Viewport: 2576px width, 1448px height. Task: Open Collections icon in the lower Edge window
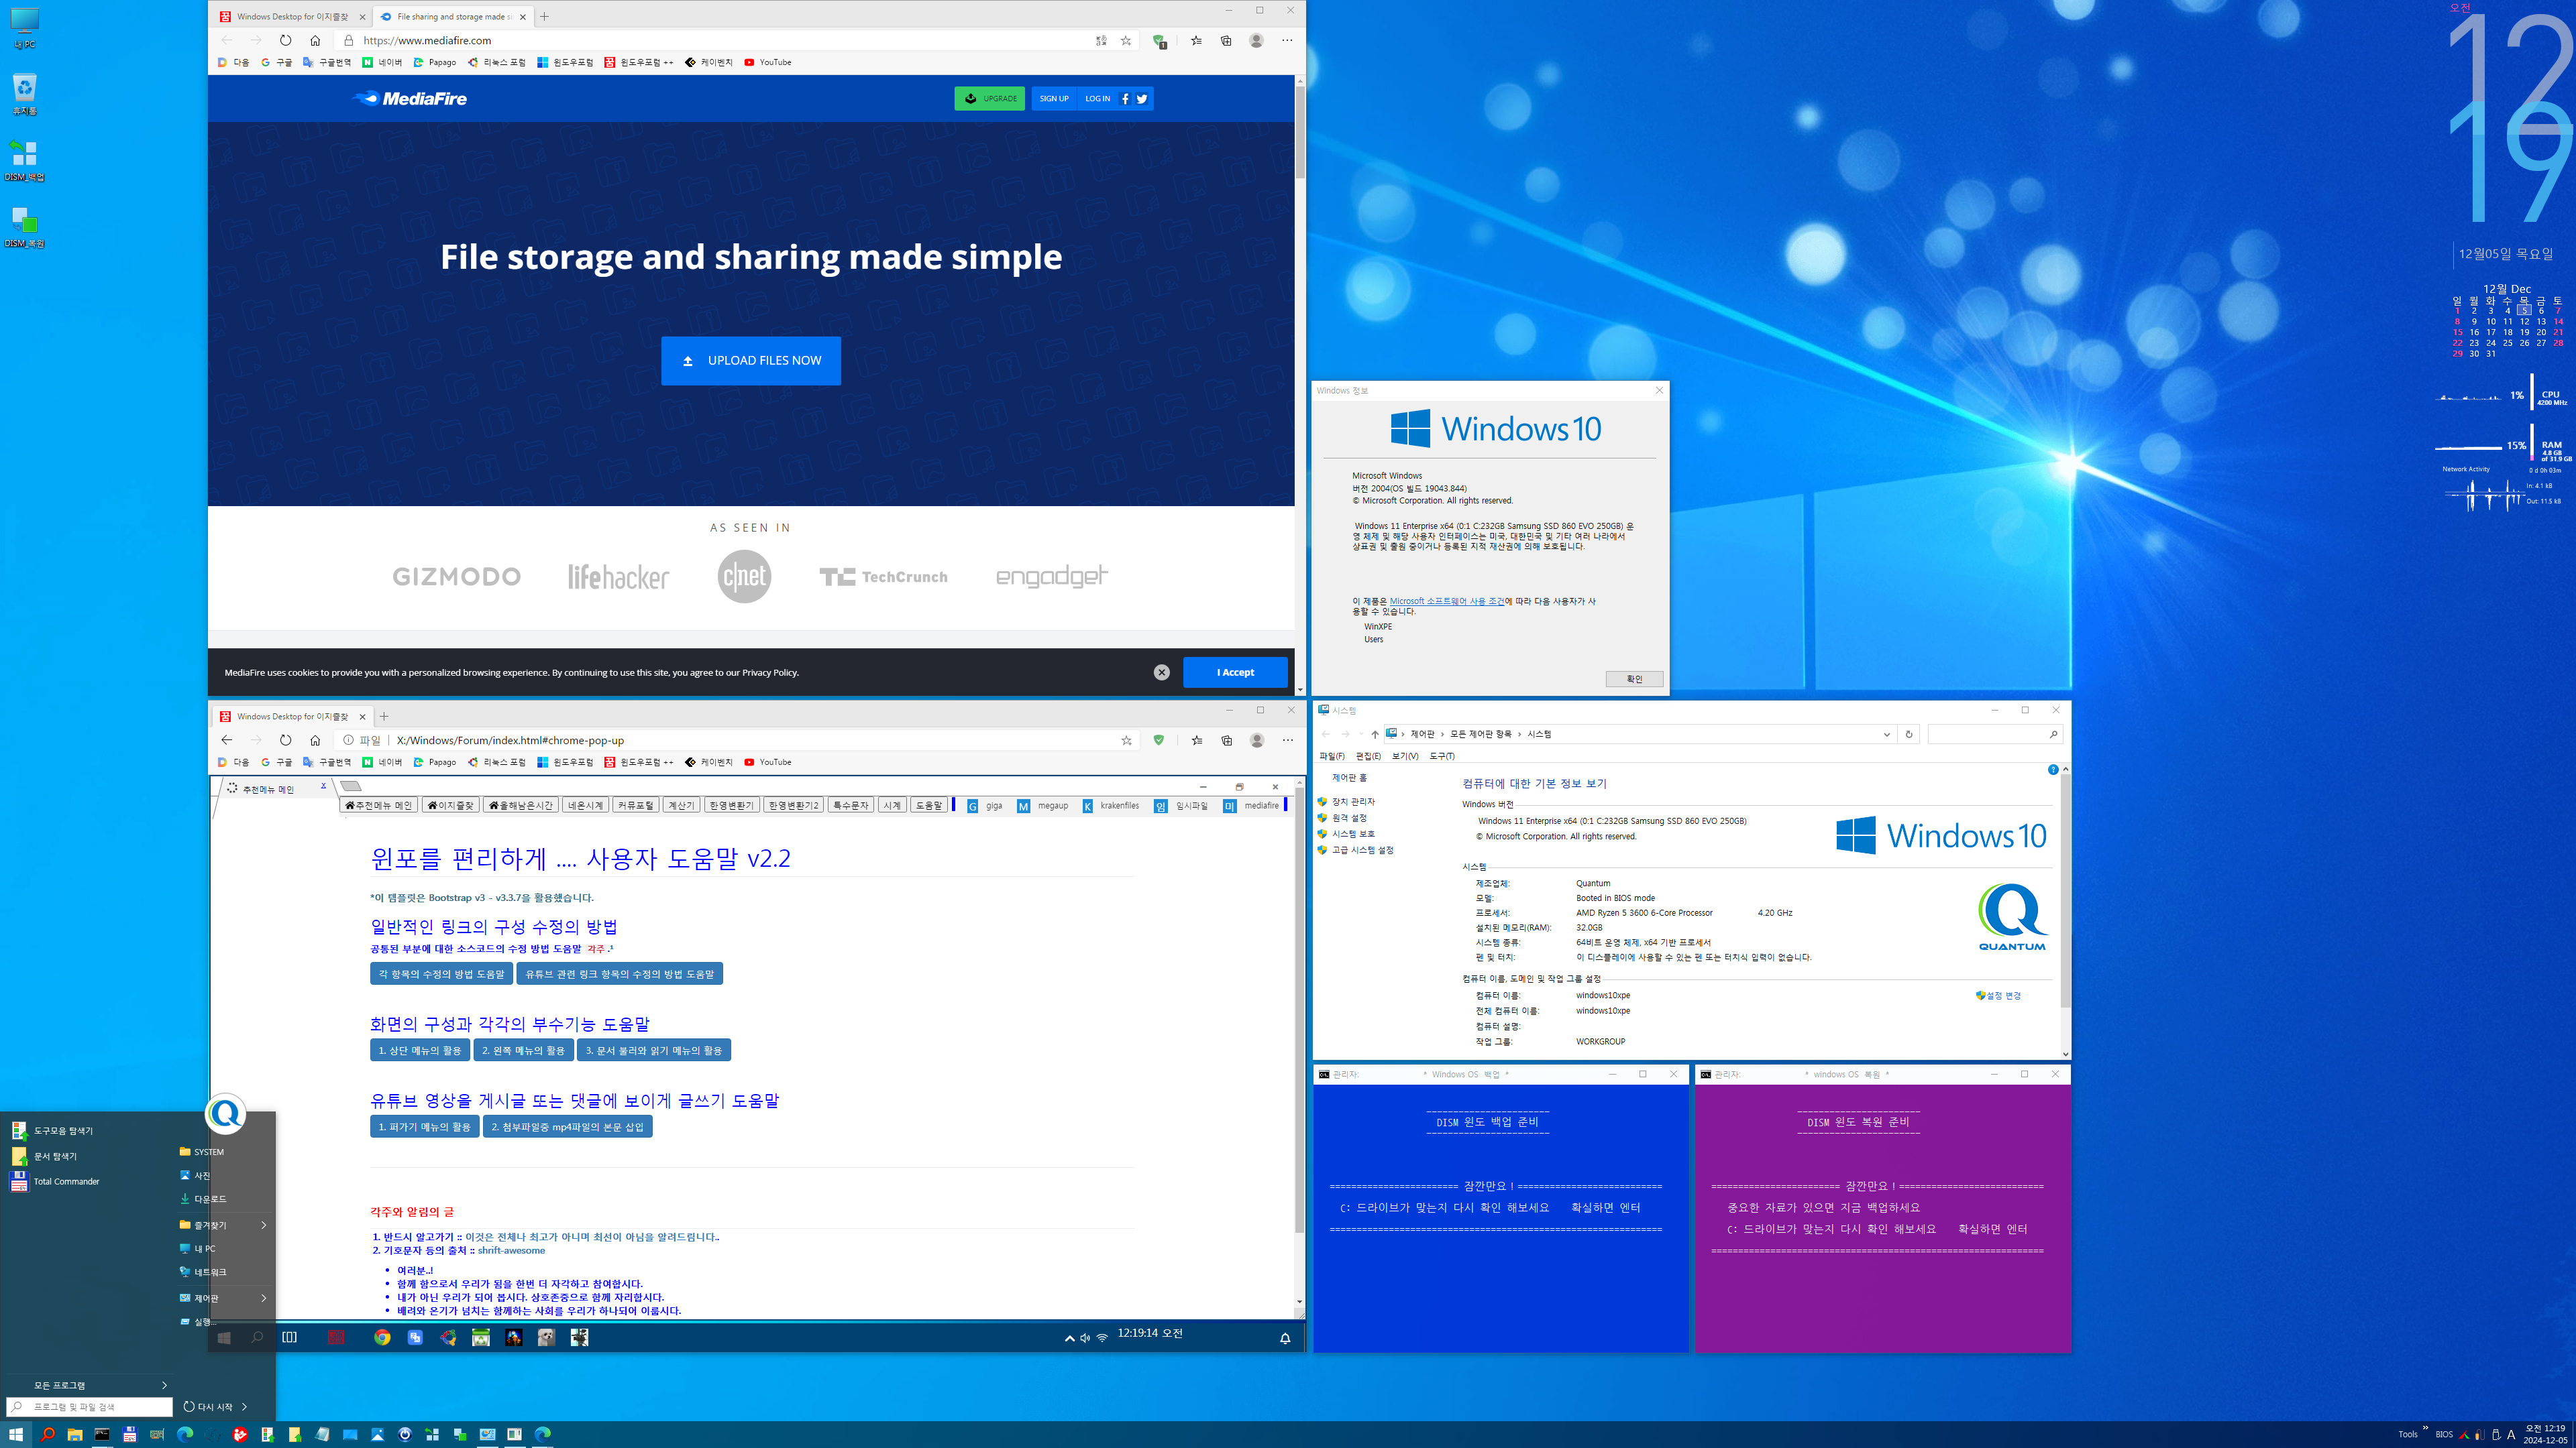[1226, 741]
